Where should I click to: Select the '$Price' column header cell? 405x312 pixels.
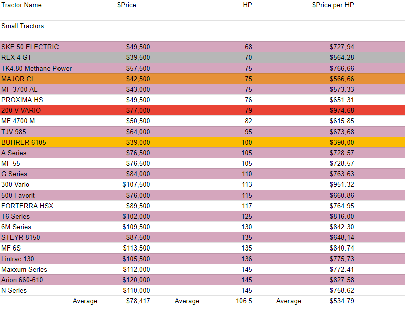(127, 5)
